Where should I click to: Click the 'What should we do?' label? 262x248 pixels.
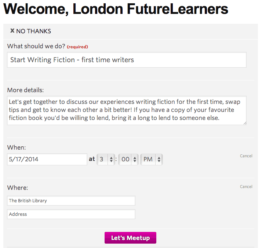pos(36,46)
